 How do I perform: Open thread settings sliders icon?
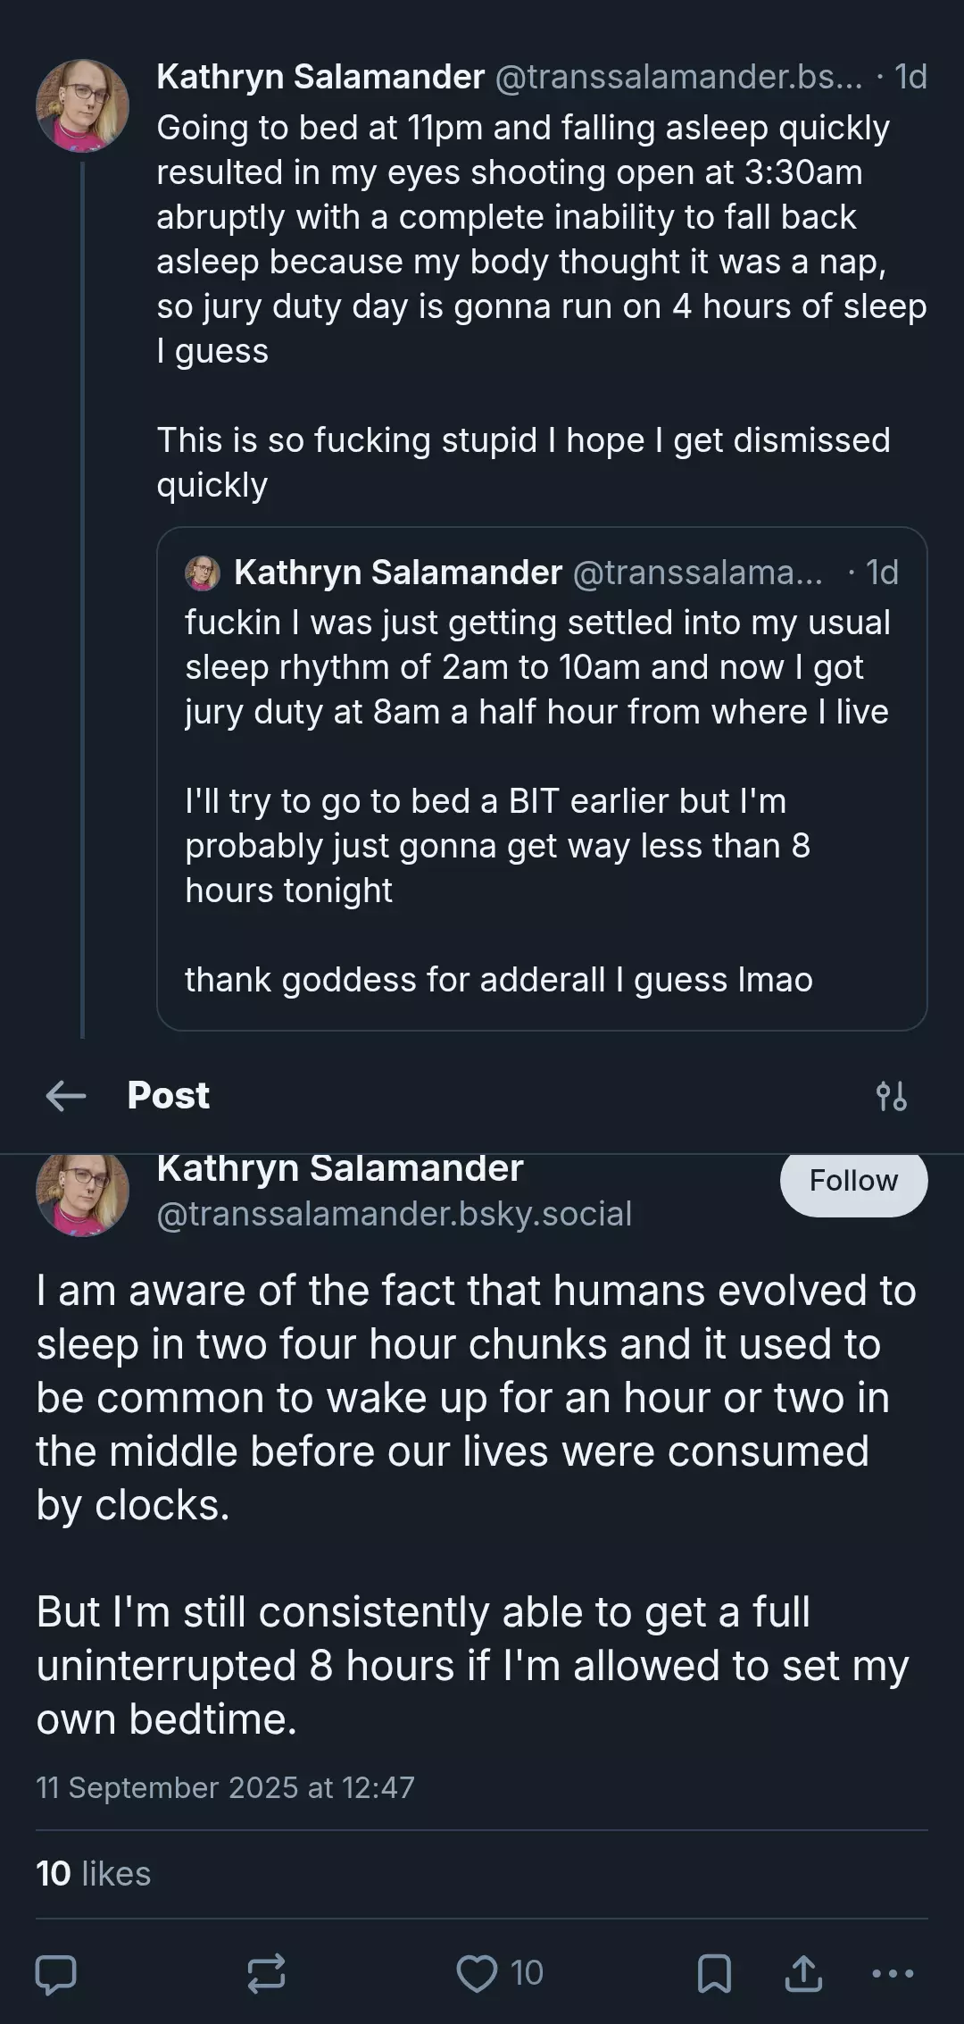[x=892, y=1095]
